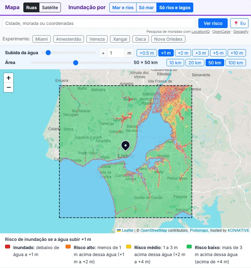Set water rise to +10 m
Screen dimensions: 251x268
[x=237, y=53]
